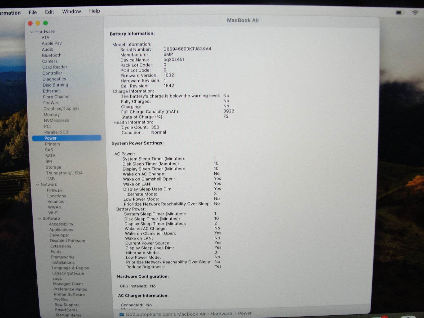Click the battery icon in the menu bar
Screen dimensions: 424x318
398,12
